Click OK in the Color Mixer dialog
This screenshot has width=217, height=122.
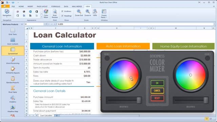click(157, 83)
